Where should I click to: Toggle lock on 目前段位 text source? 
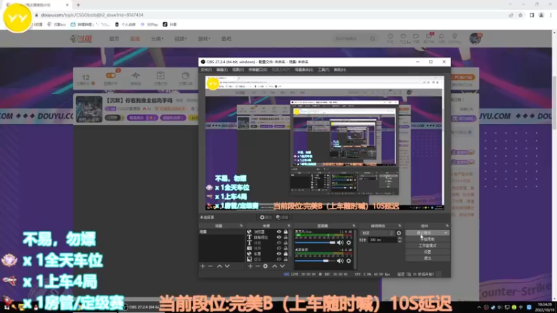tap(285, 237)
